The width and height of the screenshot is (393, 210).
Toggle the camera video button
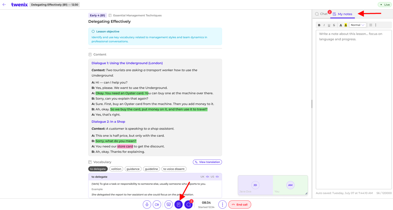(x=157, y=204)
